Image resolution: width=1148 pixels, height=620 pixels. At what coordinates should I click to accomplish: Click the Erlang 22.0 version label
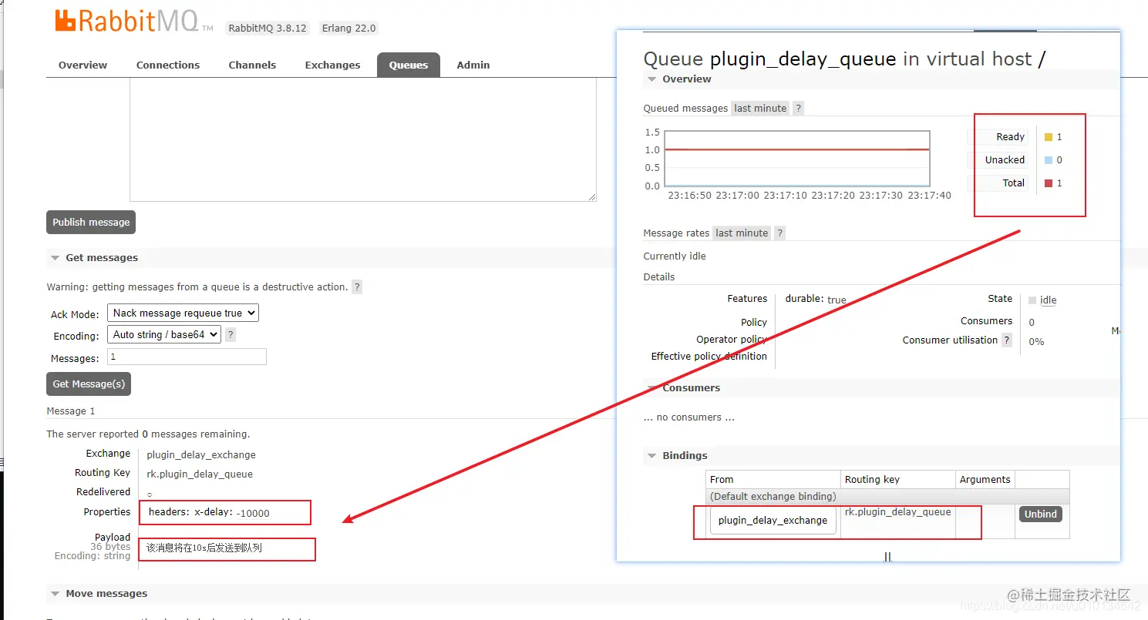click(348, 28)
